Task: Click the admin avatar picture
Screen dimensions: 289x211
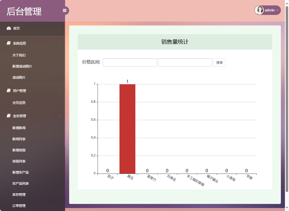Action: [x=259, y=10]
